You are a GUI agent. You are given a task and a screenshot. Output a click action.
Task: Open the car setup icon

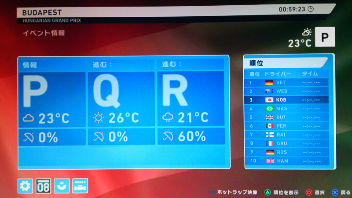(x=80, y=186)
